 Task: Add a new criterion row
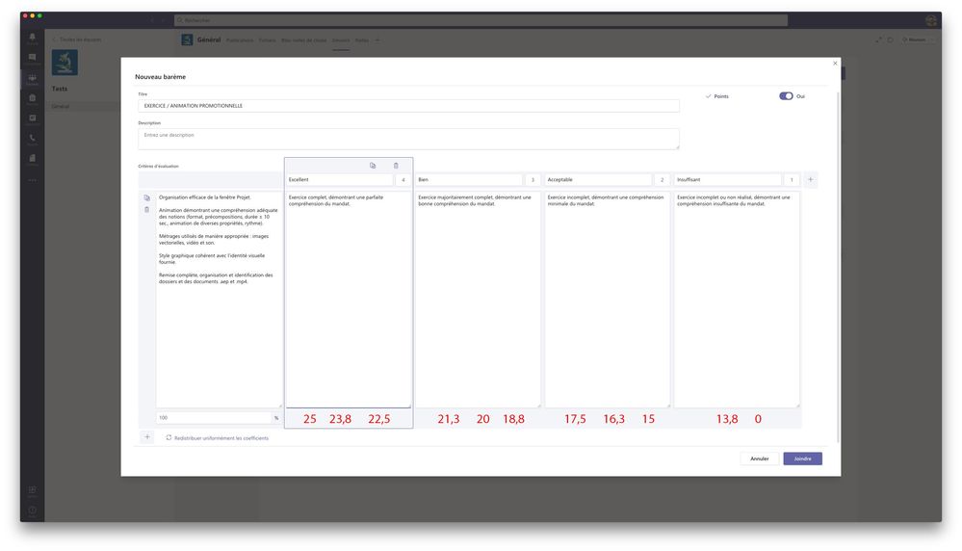(x=147, y=437)
